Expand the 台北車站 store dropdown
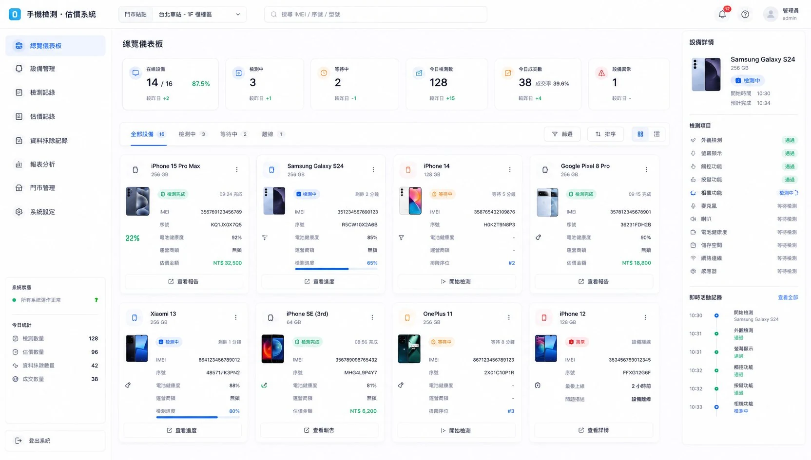Image resolution: width=811 pixels, height=460 pixels. pyautogui.click(x=199, y=14)
